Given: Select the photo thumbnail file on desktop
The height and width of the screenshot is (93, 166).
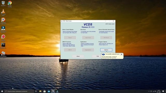Looking at the screenshot, I should pyautogui.click(x=3, y=45).
